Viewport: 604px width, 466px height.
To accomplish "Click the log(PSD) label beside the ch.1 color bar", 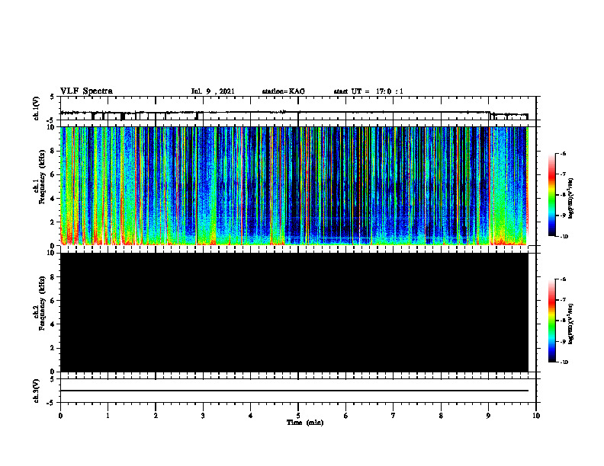I will pyautogui.click(x=571, y=198).
